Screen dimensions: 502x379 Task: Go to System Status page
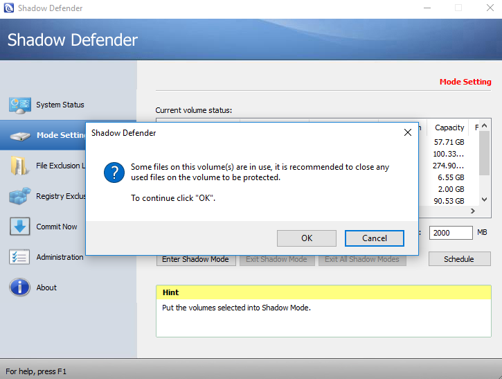[60, 105]
